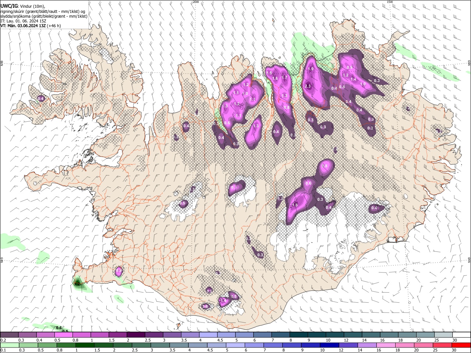
Task: Click the white '30' swatch in snow legend
Action: coord(461,335)
